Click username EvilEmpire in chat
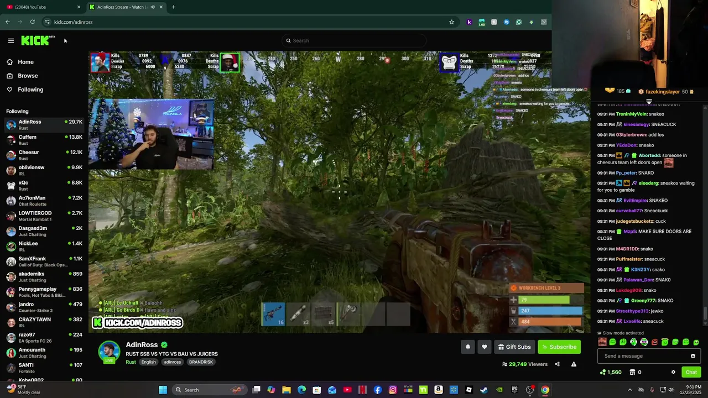This screenshot has width=708, height=398. [x=636, y=201]
